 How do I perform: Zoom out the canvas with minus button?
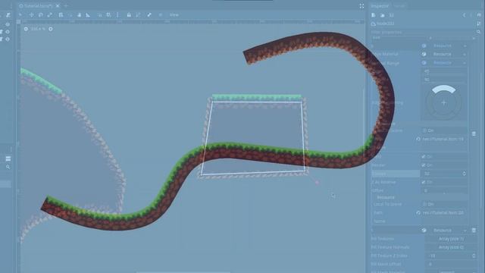(26, 29)
